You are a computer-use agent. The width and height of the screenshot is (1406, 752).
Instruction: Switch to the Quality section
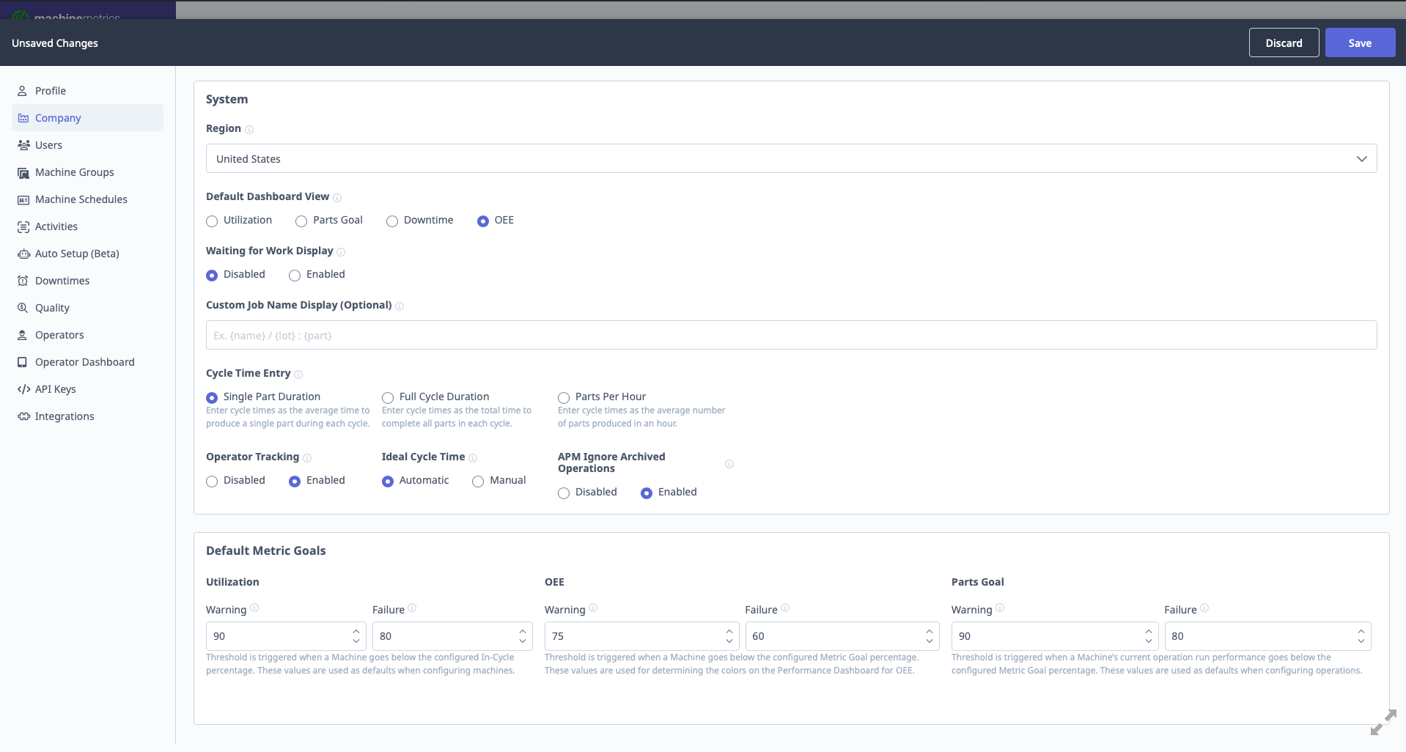click(x=52, y=307)
